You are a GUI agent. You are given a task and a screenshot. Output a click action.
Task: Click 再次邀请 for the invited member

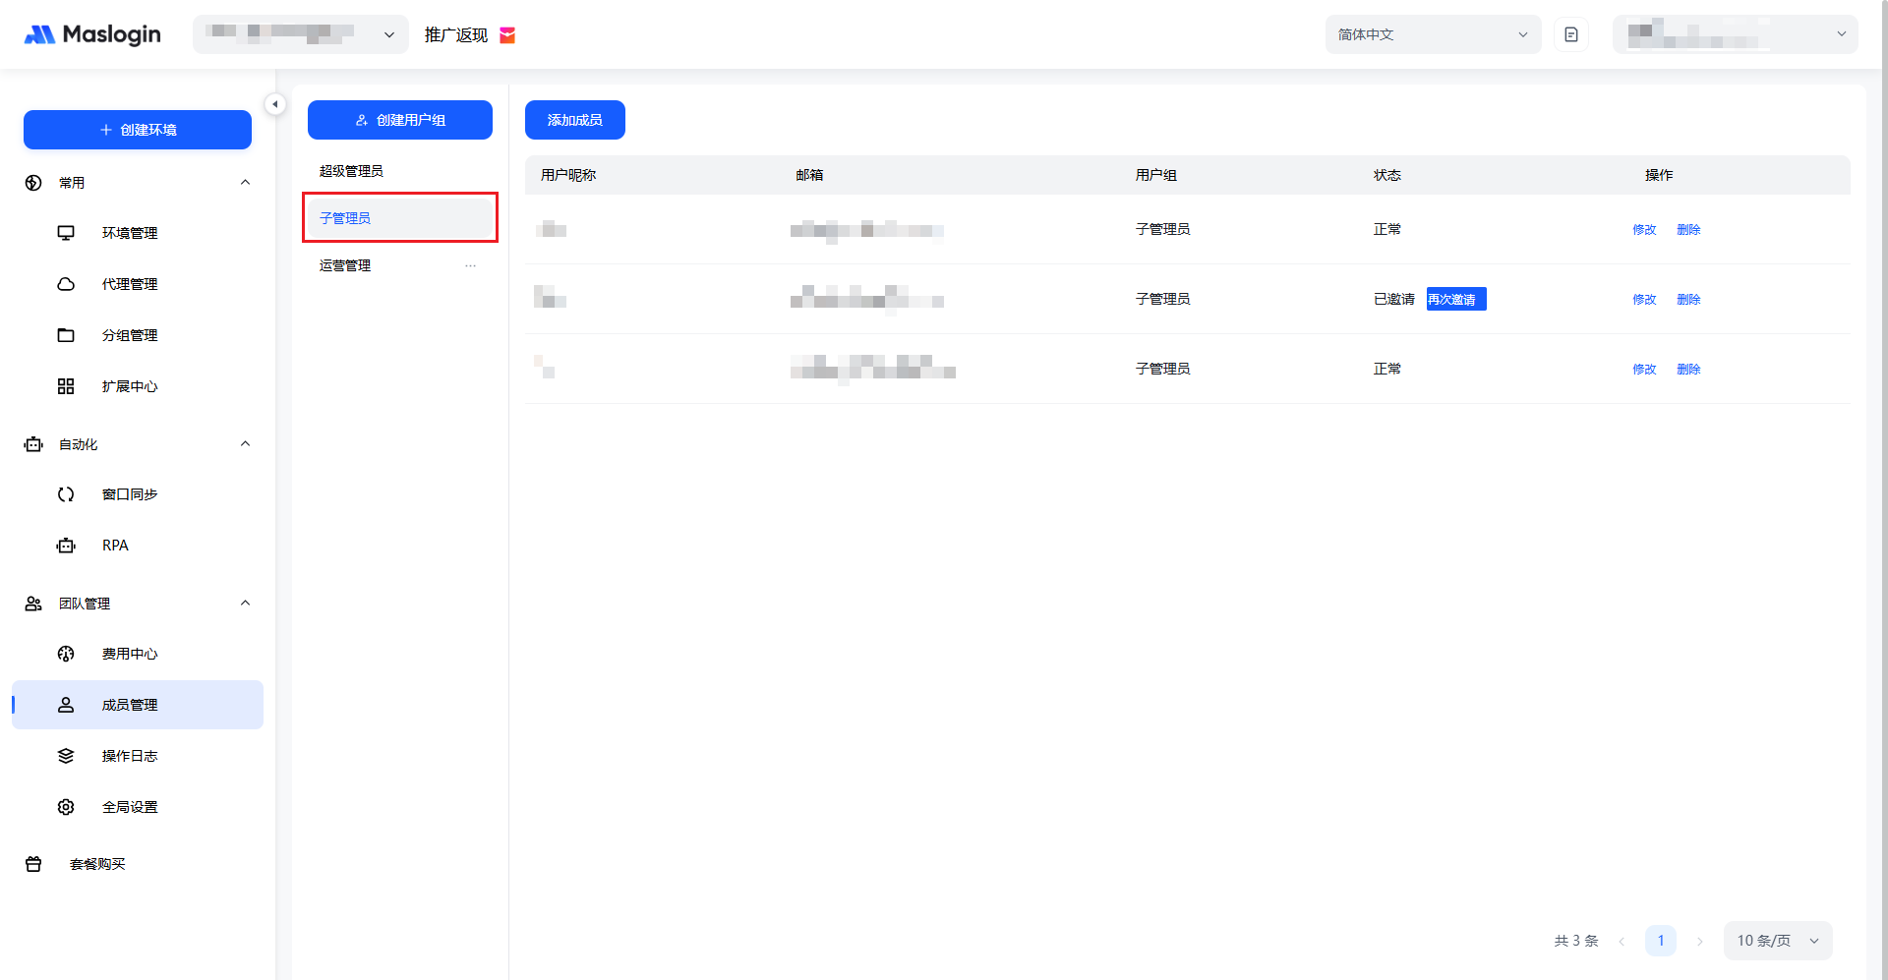[1455, 299]
